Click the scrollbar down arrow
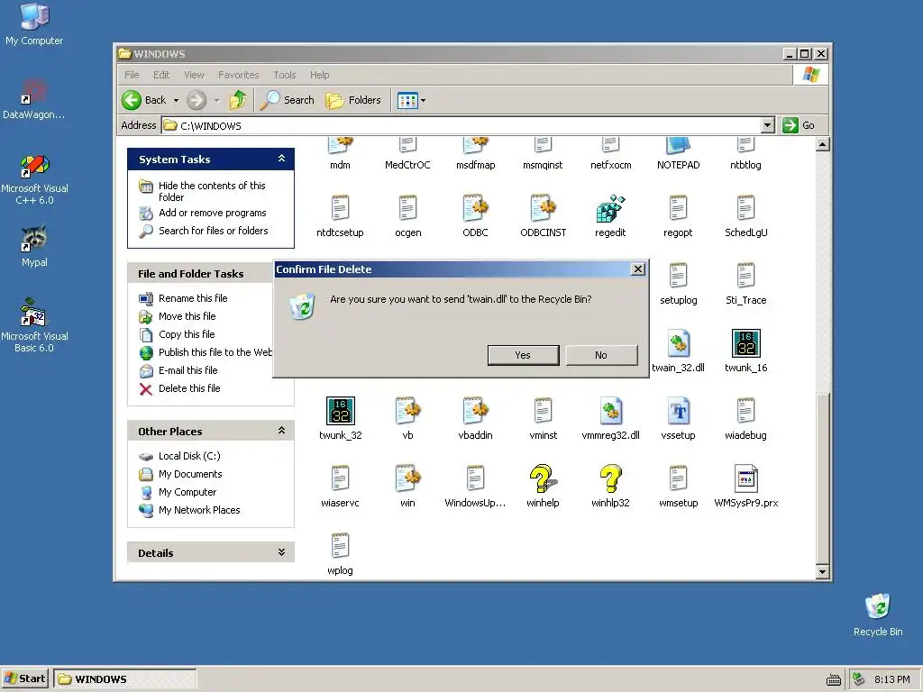 click(822, 570)
